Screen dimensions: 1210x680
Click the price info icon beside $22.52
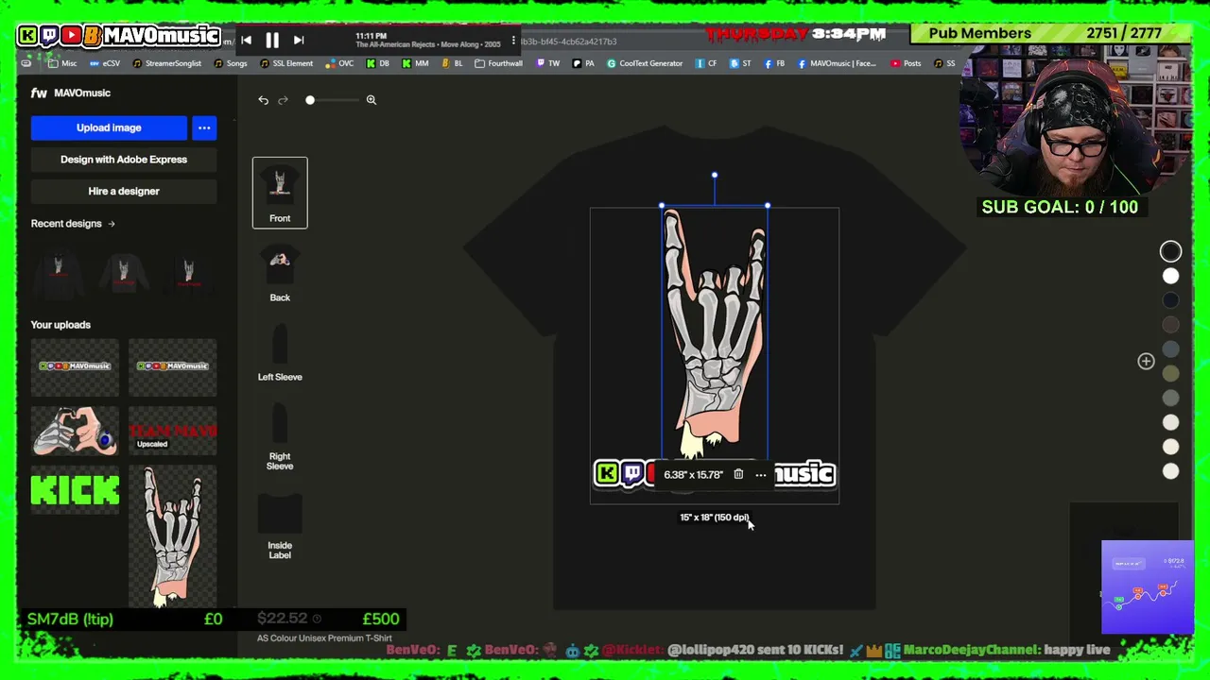(x=317, y=619)
